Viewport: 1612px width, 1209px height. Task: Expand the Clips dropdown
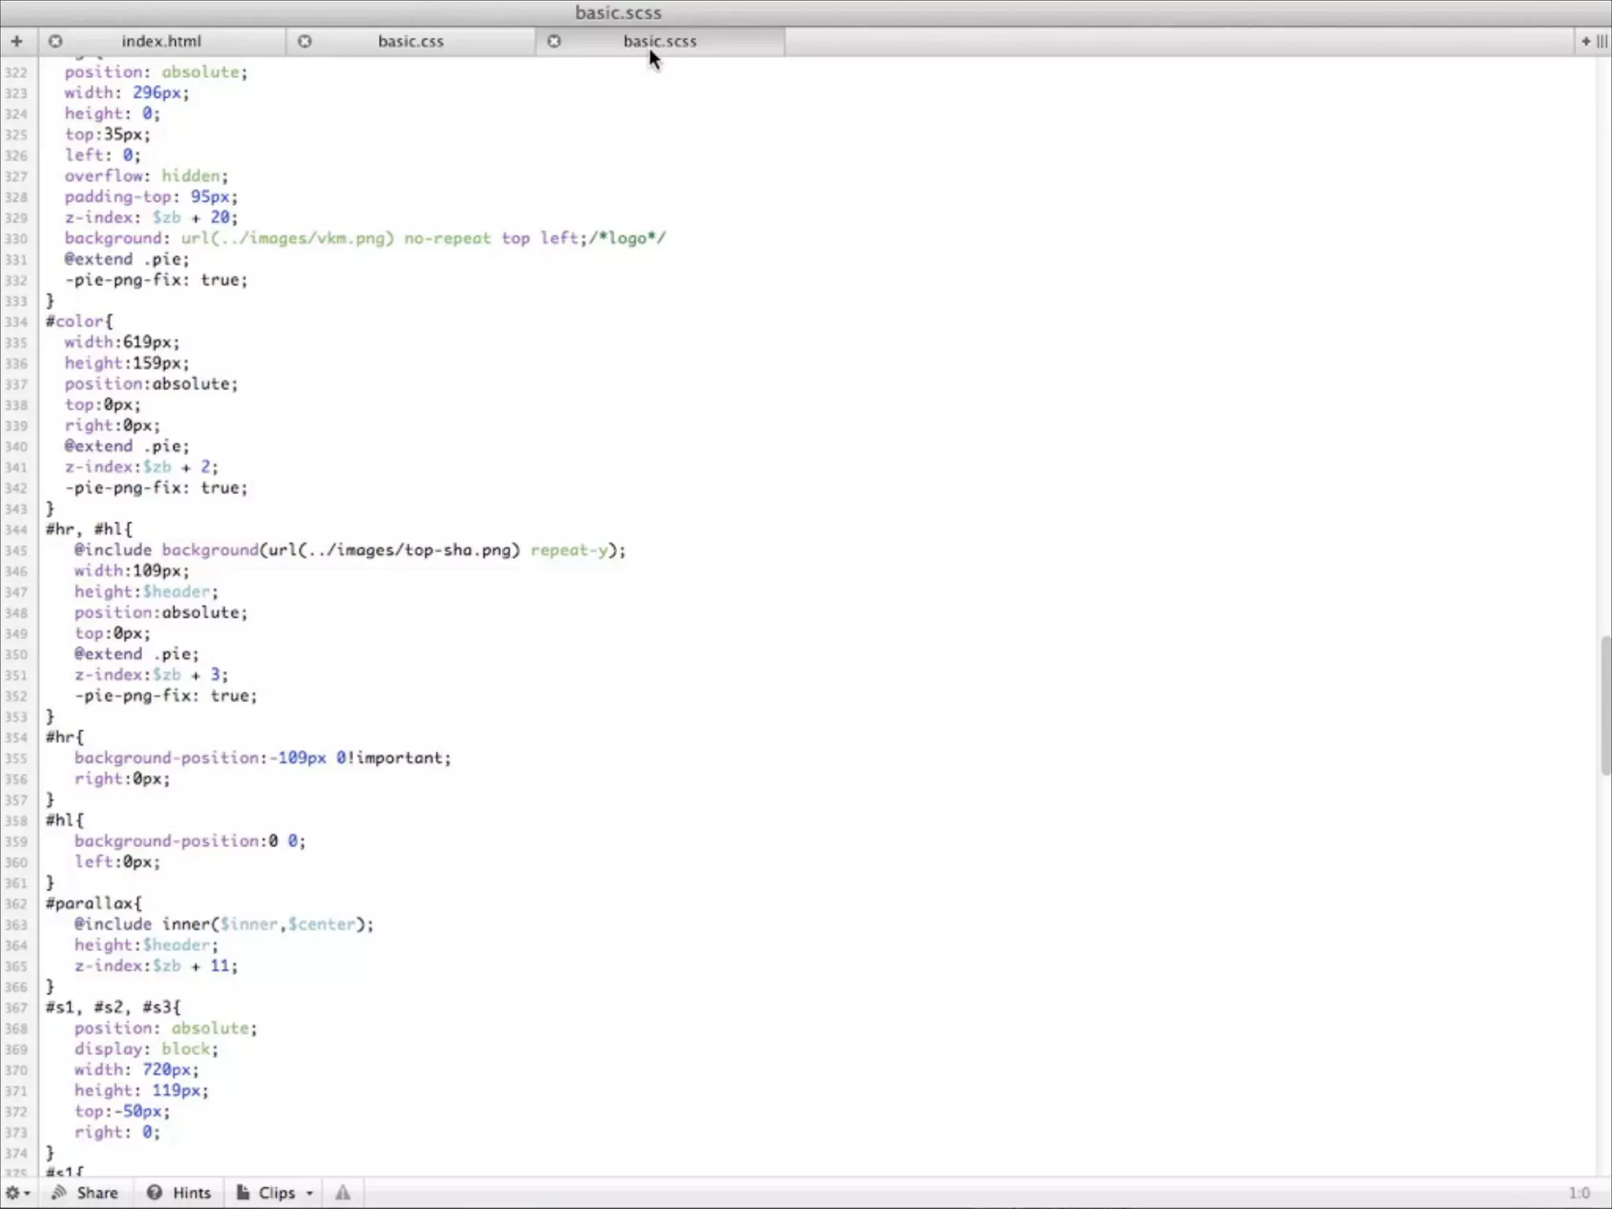[x=309, y=1193]
